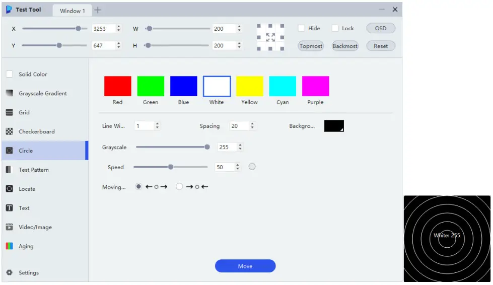
Task: Open the Test Pattern mode
Action: coord(45,170)
